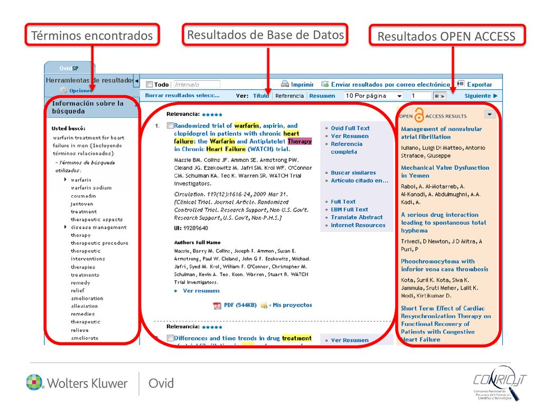Open the Randomized trial of warfarin article title

coord(243,137)
